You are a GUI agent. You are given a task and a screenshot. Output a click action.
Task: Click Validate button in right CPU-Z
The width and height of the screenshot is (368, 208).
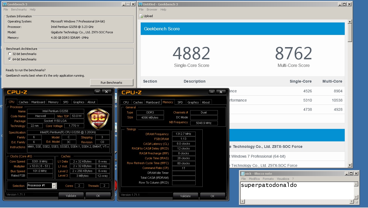[x=185, y=196]
